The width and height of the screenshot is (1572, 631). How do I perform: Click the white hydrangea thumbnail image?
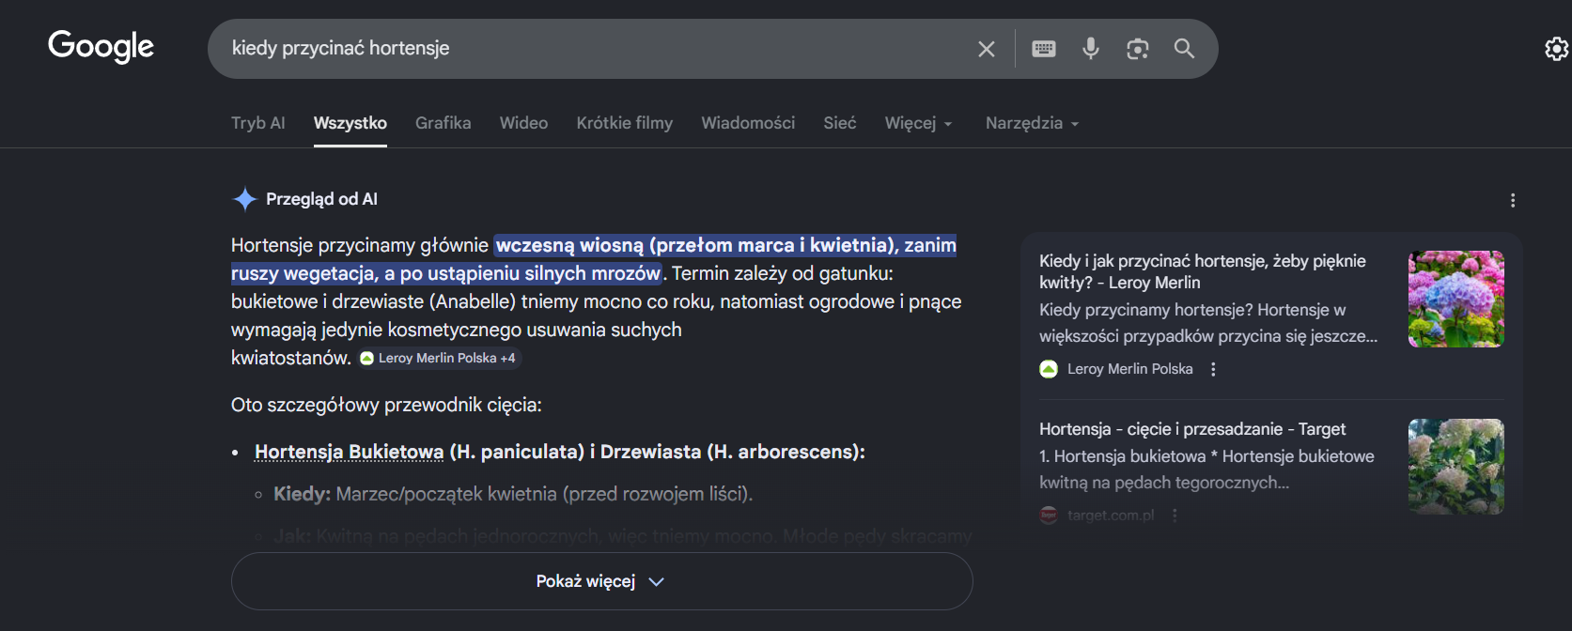click(1455, 467)
